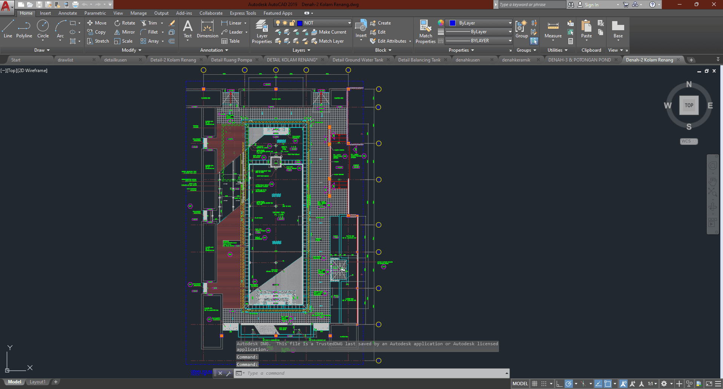Choose the Mirror modify tool
The height and width of the screenshot is (389, 723).
pos(124,32)
